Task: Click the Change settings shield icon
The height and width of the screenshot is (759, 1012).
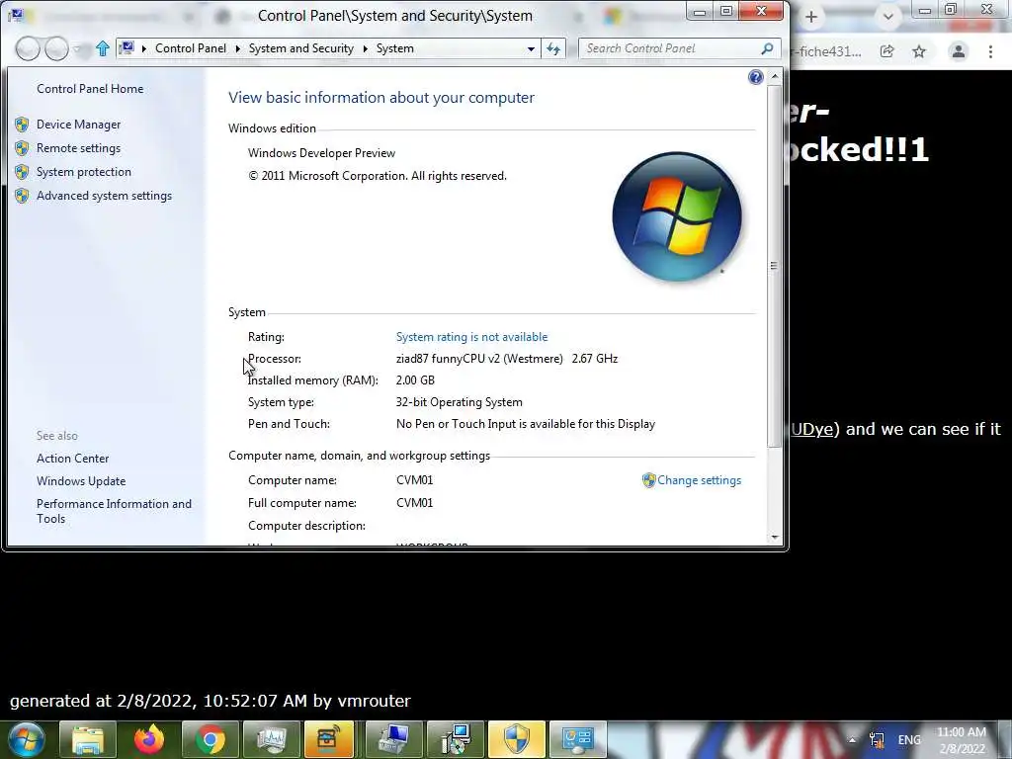Action: (648, 480)
